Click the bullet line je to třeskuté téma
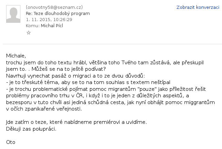Viewport: 222px width, 149px height. 88,82
